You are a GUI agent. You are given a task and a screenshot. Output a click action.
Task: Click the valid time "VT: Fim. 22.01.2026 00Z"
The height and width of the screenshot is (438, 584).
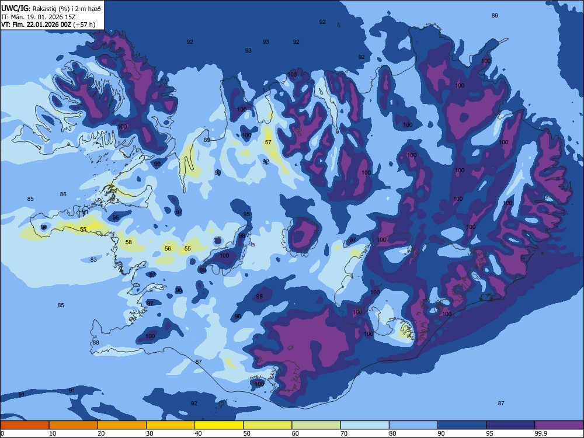click(36, 25)
